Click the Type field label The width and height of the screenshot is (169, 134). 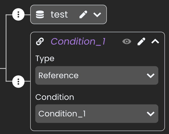(45, 59)
